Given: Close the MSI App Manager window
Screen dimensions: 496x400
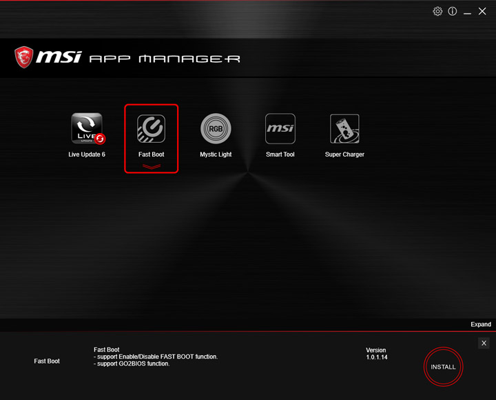Looking at the screenshot, I should [x=482, y=12].
